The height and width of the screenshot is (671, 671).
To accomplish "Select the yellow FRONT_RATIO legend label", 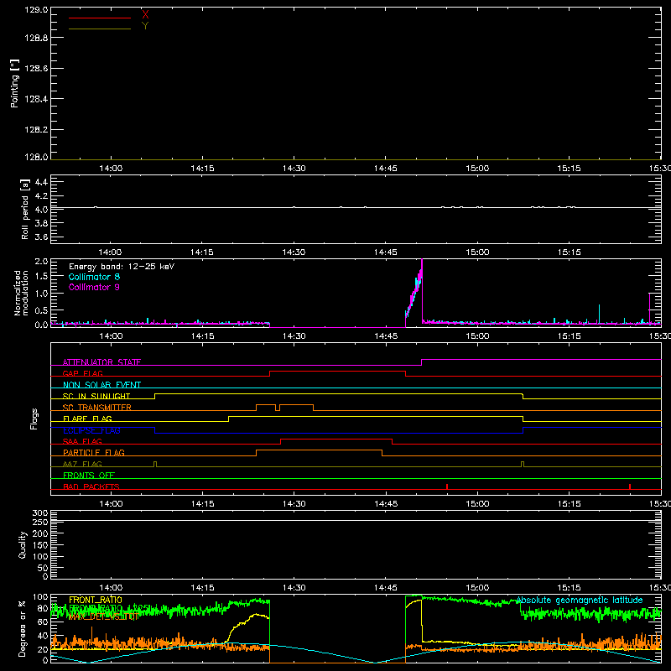I will pyautogui.click(x=96, y=600).
